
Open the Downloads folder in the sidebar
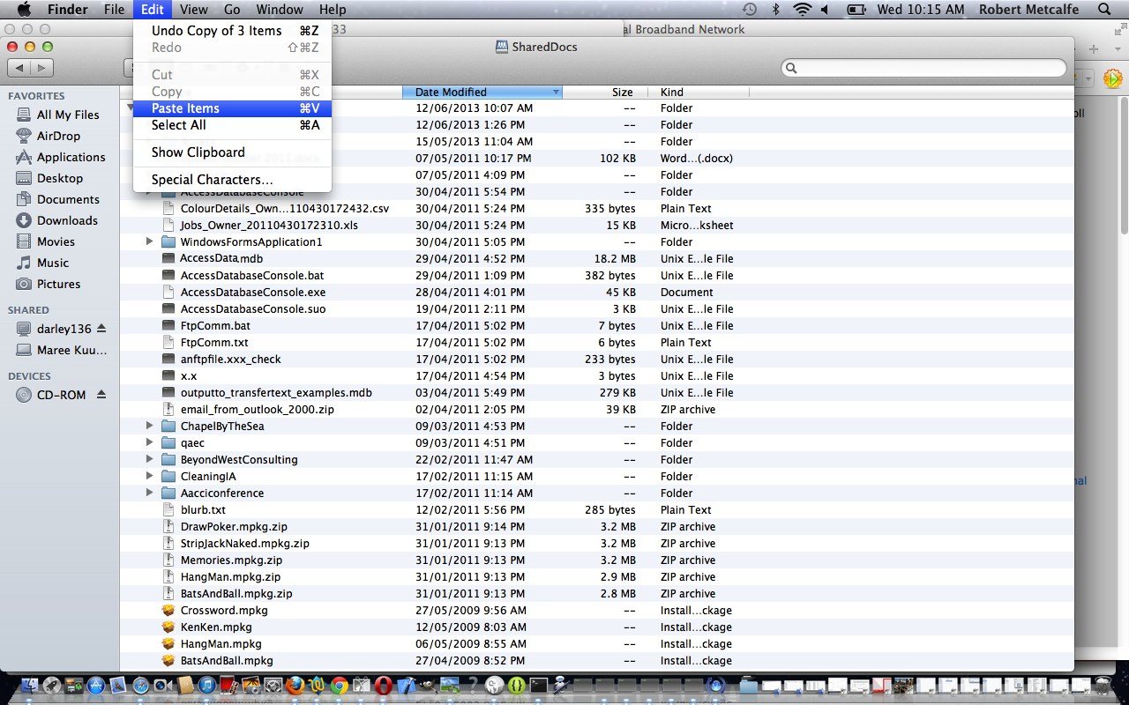click(67, 220)
